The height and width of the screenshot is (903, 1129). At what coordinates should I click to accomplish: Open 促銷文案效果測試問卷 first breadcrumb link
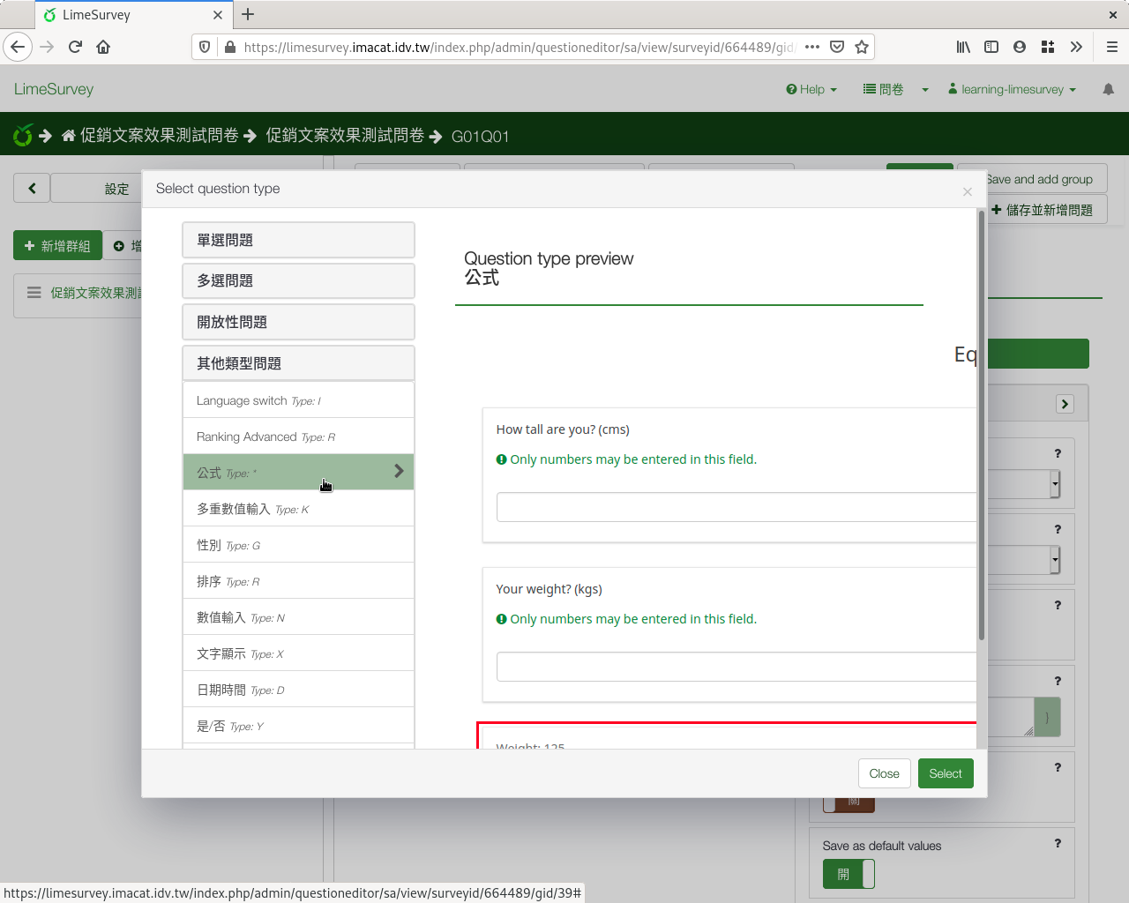pos(159,135)
